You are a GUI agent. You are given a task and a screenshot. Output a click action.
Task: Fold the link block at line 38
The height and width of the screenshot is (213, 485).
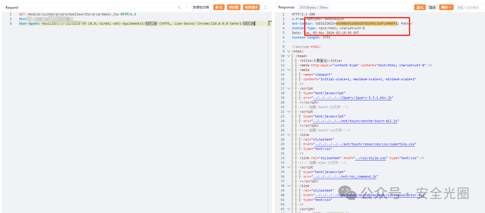[289, 186]
